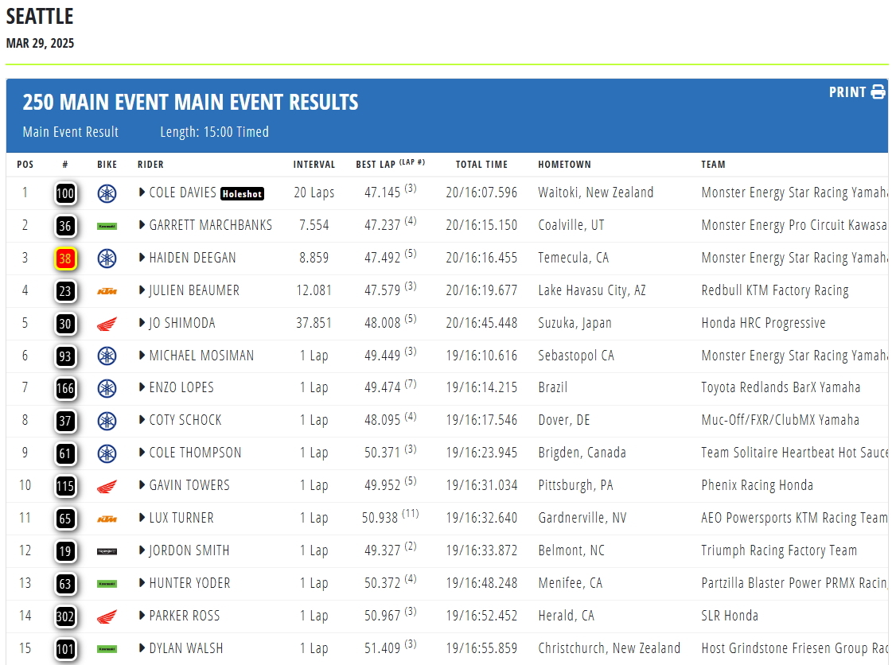Expand Dylan Walsh row triangle
Screen dimensions: 892x665
(142, 647)
